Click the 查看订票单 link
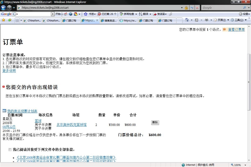The height and width of the screenshot is (167, 251). 236,30
